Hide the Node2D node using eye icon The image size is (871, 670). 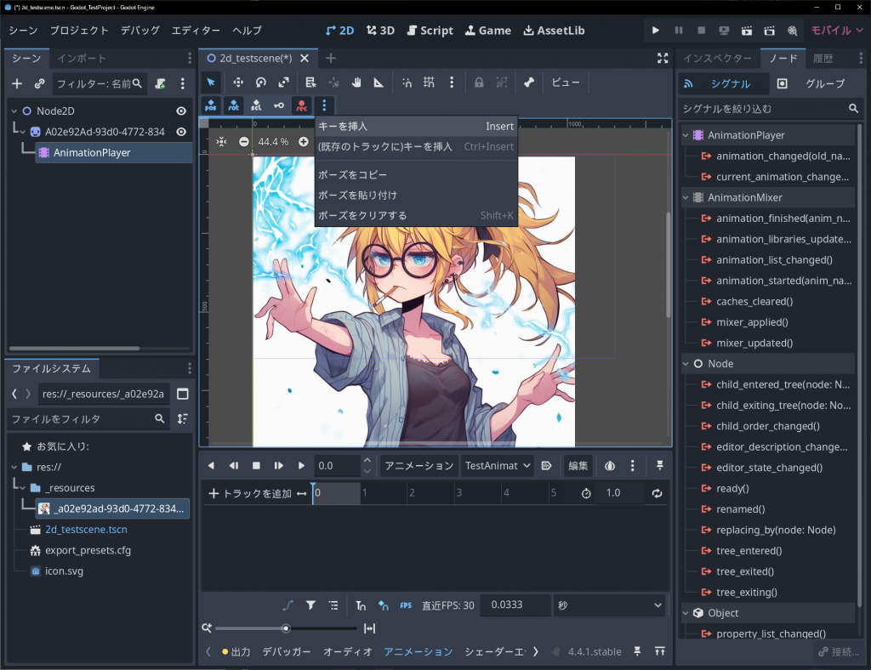pyautogui.click(x=181, y=111)
